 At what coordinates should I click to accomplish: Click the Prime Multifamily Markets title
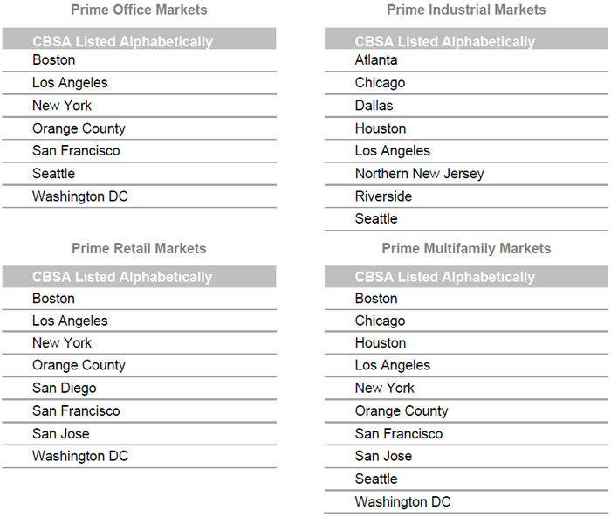tap(466, 249)
